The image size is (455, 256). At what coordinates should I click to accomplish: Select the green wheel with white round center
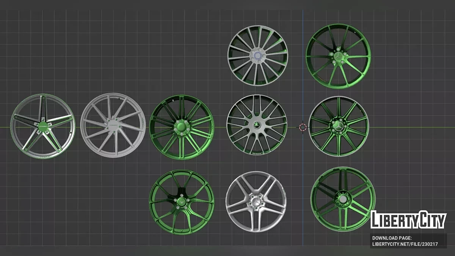pos(343,199)
